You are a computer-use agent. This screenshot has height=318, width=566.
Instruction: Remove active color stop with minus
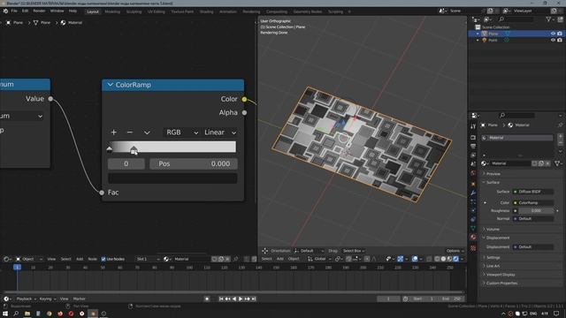(x=130, y=132)
